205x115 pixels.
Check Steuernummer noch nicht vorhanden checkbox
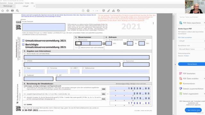79,48
